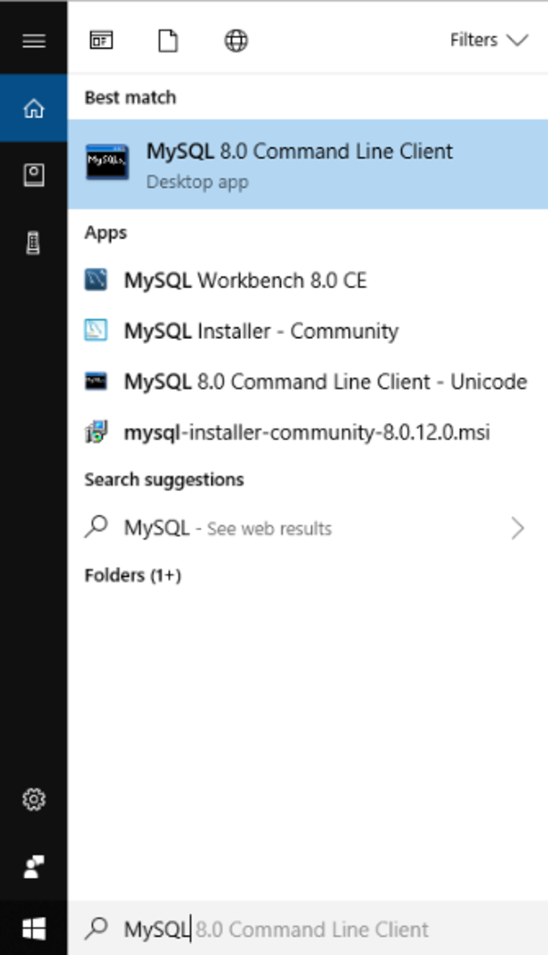Viewport: 548px width, 955px height.
Task: Select MySQL See web results suggestion
Action: click(x=308, y=528)
